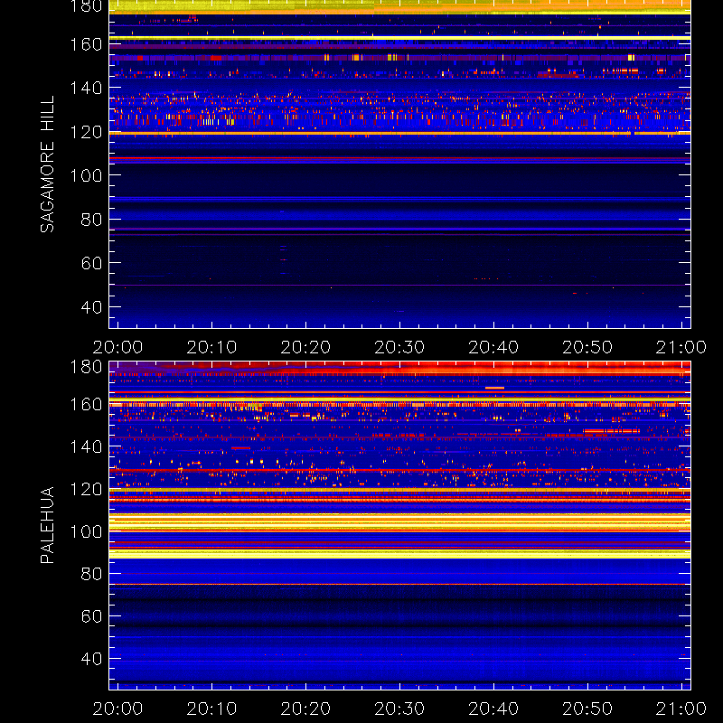Image resolution: width=723 pixels, height=723 pixels.
Task: Select the 160 tick label on Sagamore Hill plot
Action: (x=86, y=44)
